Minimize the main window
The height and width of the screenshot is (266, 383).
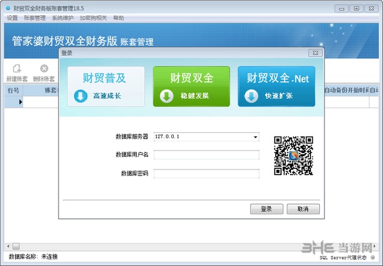[x=342, y=9]
